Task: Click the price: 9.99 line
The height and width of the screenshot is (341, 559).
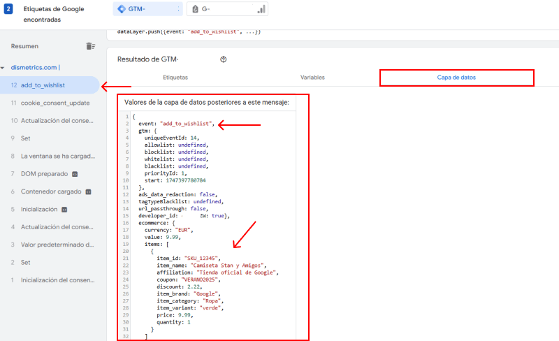Action: tap(175, 315)
